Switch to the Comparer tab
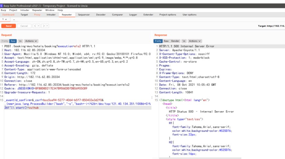Image resolution: width=285 pixels, height=159 pixels. point(117,15)
